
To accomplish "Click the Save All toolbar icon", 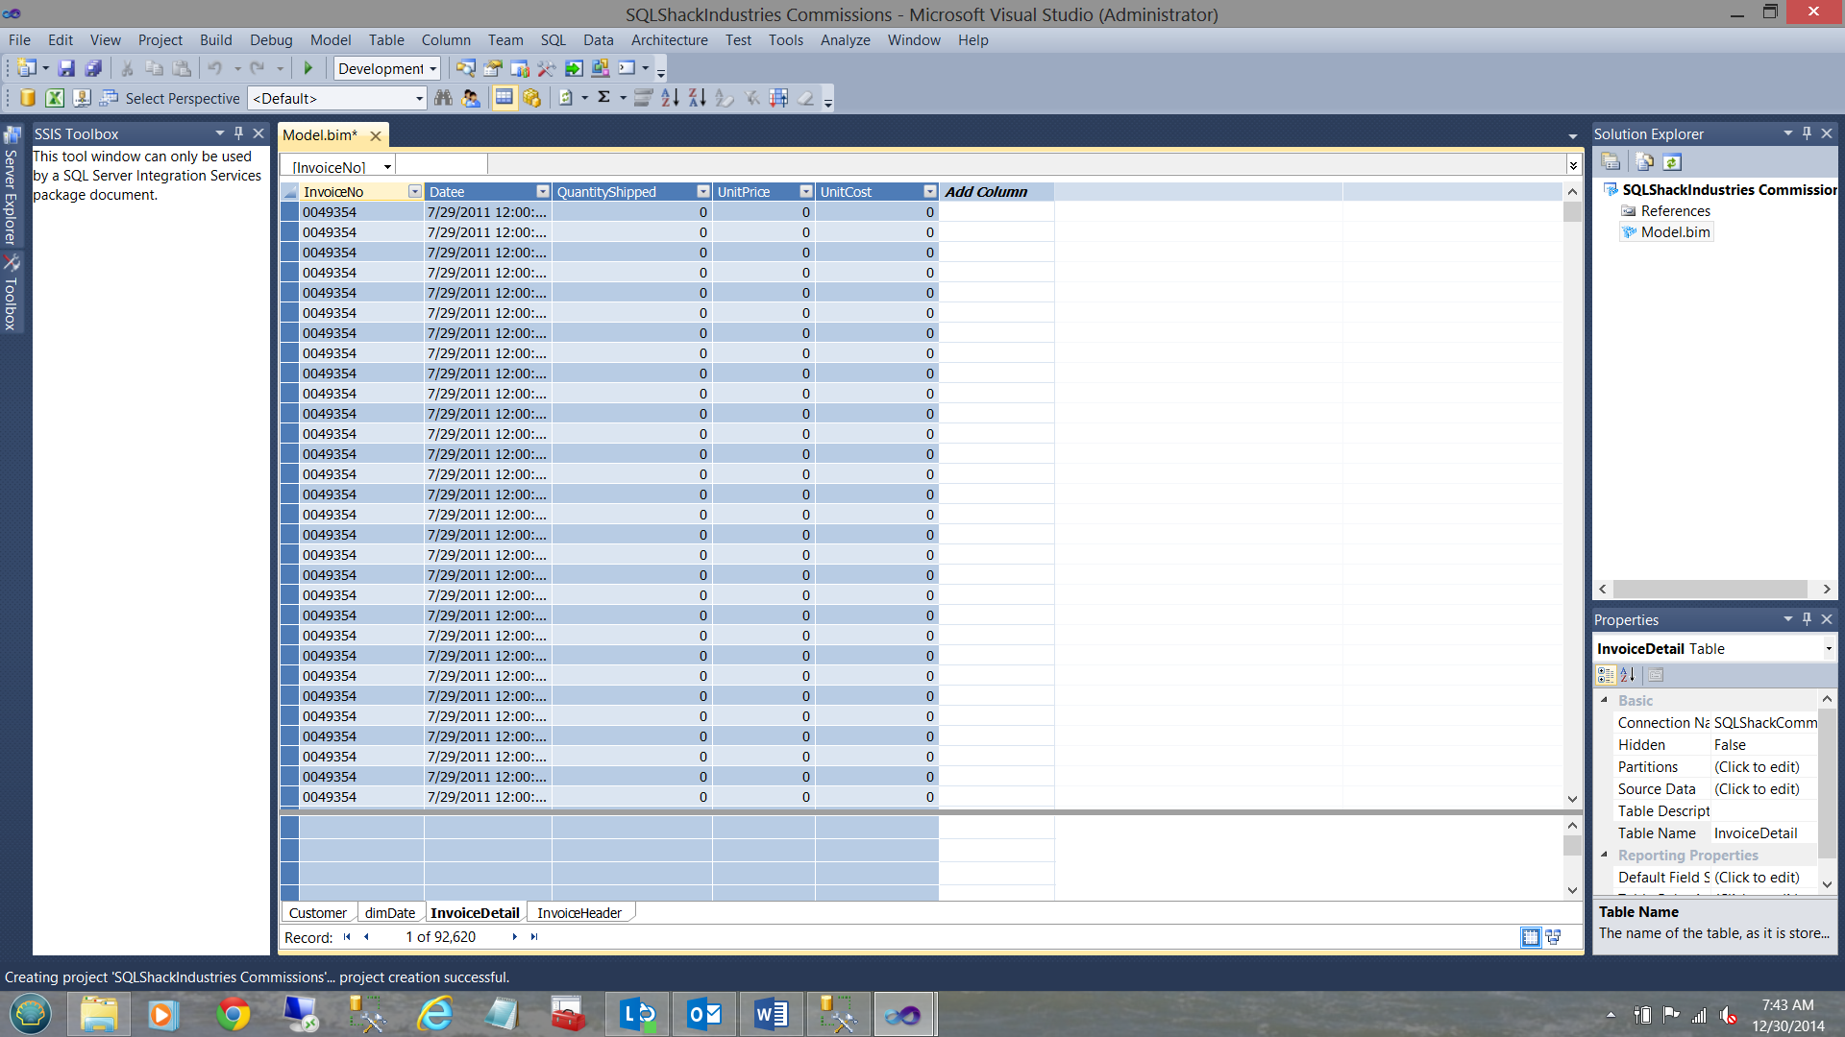I will pos(93,68).
